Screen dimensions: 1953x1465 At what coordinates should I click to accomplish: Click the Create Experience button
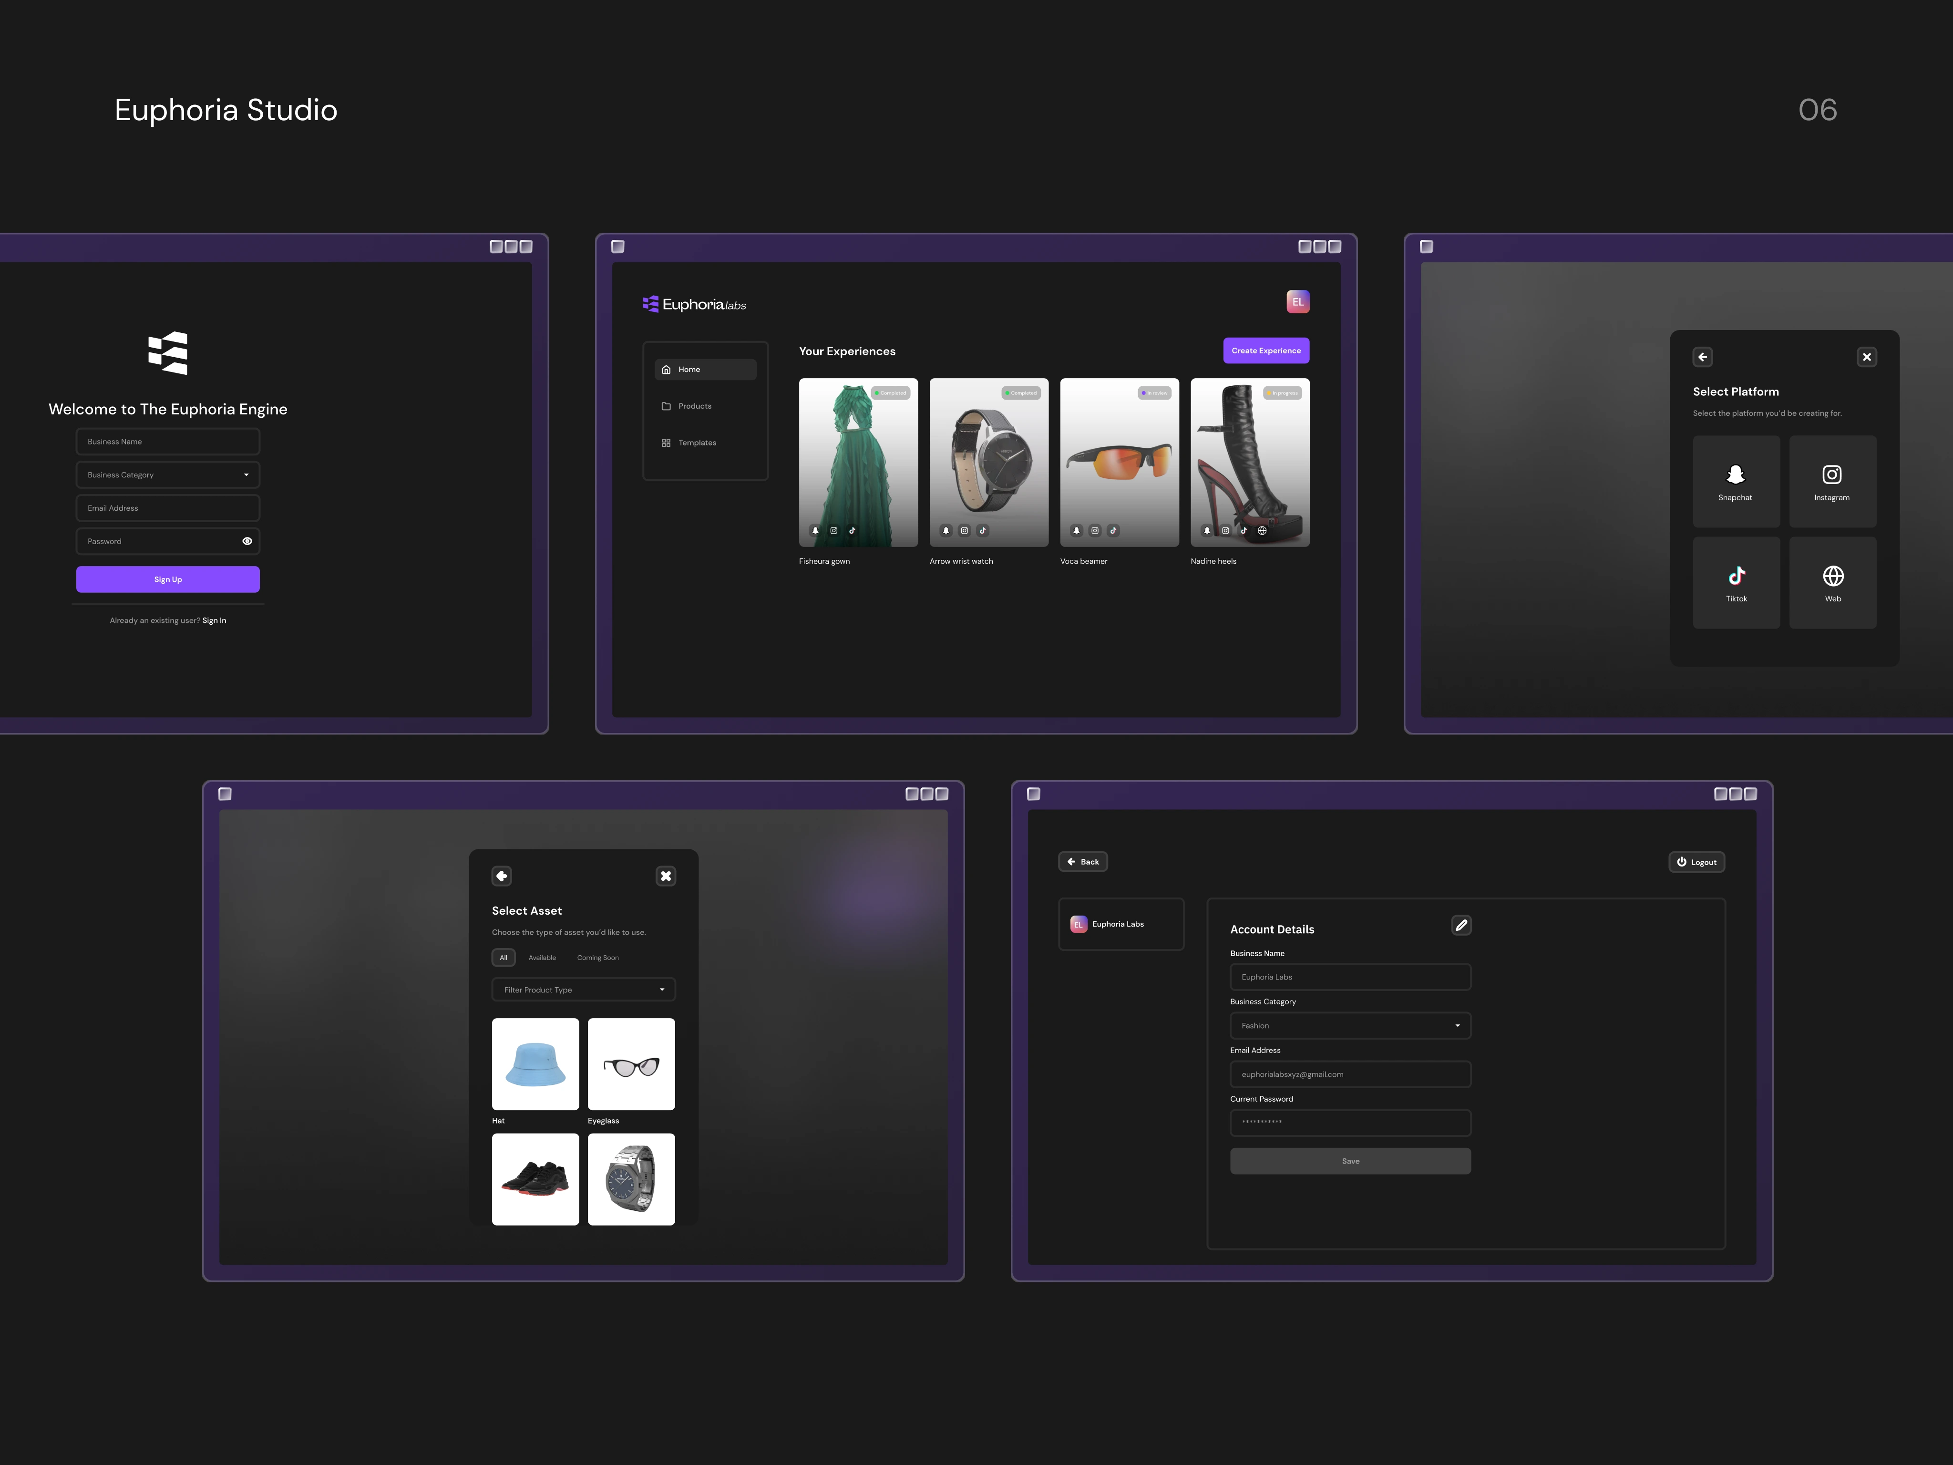point(1265,351)
